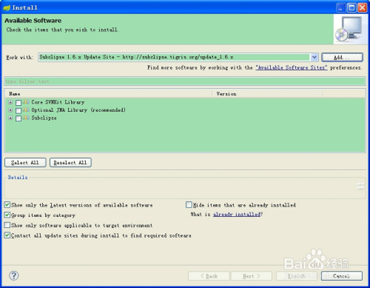Viewport: 370px width, 288px height.
Task: Click the Subclipse category icon
Action: click(26, 118)
